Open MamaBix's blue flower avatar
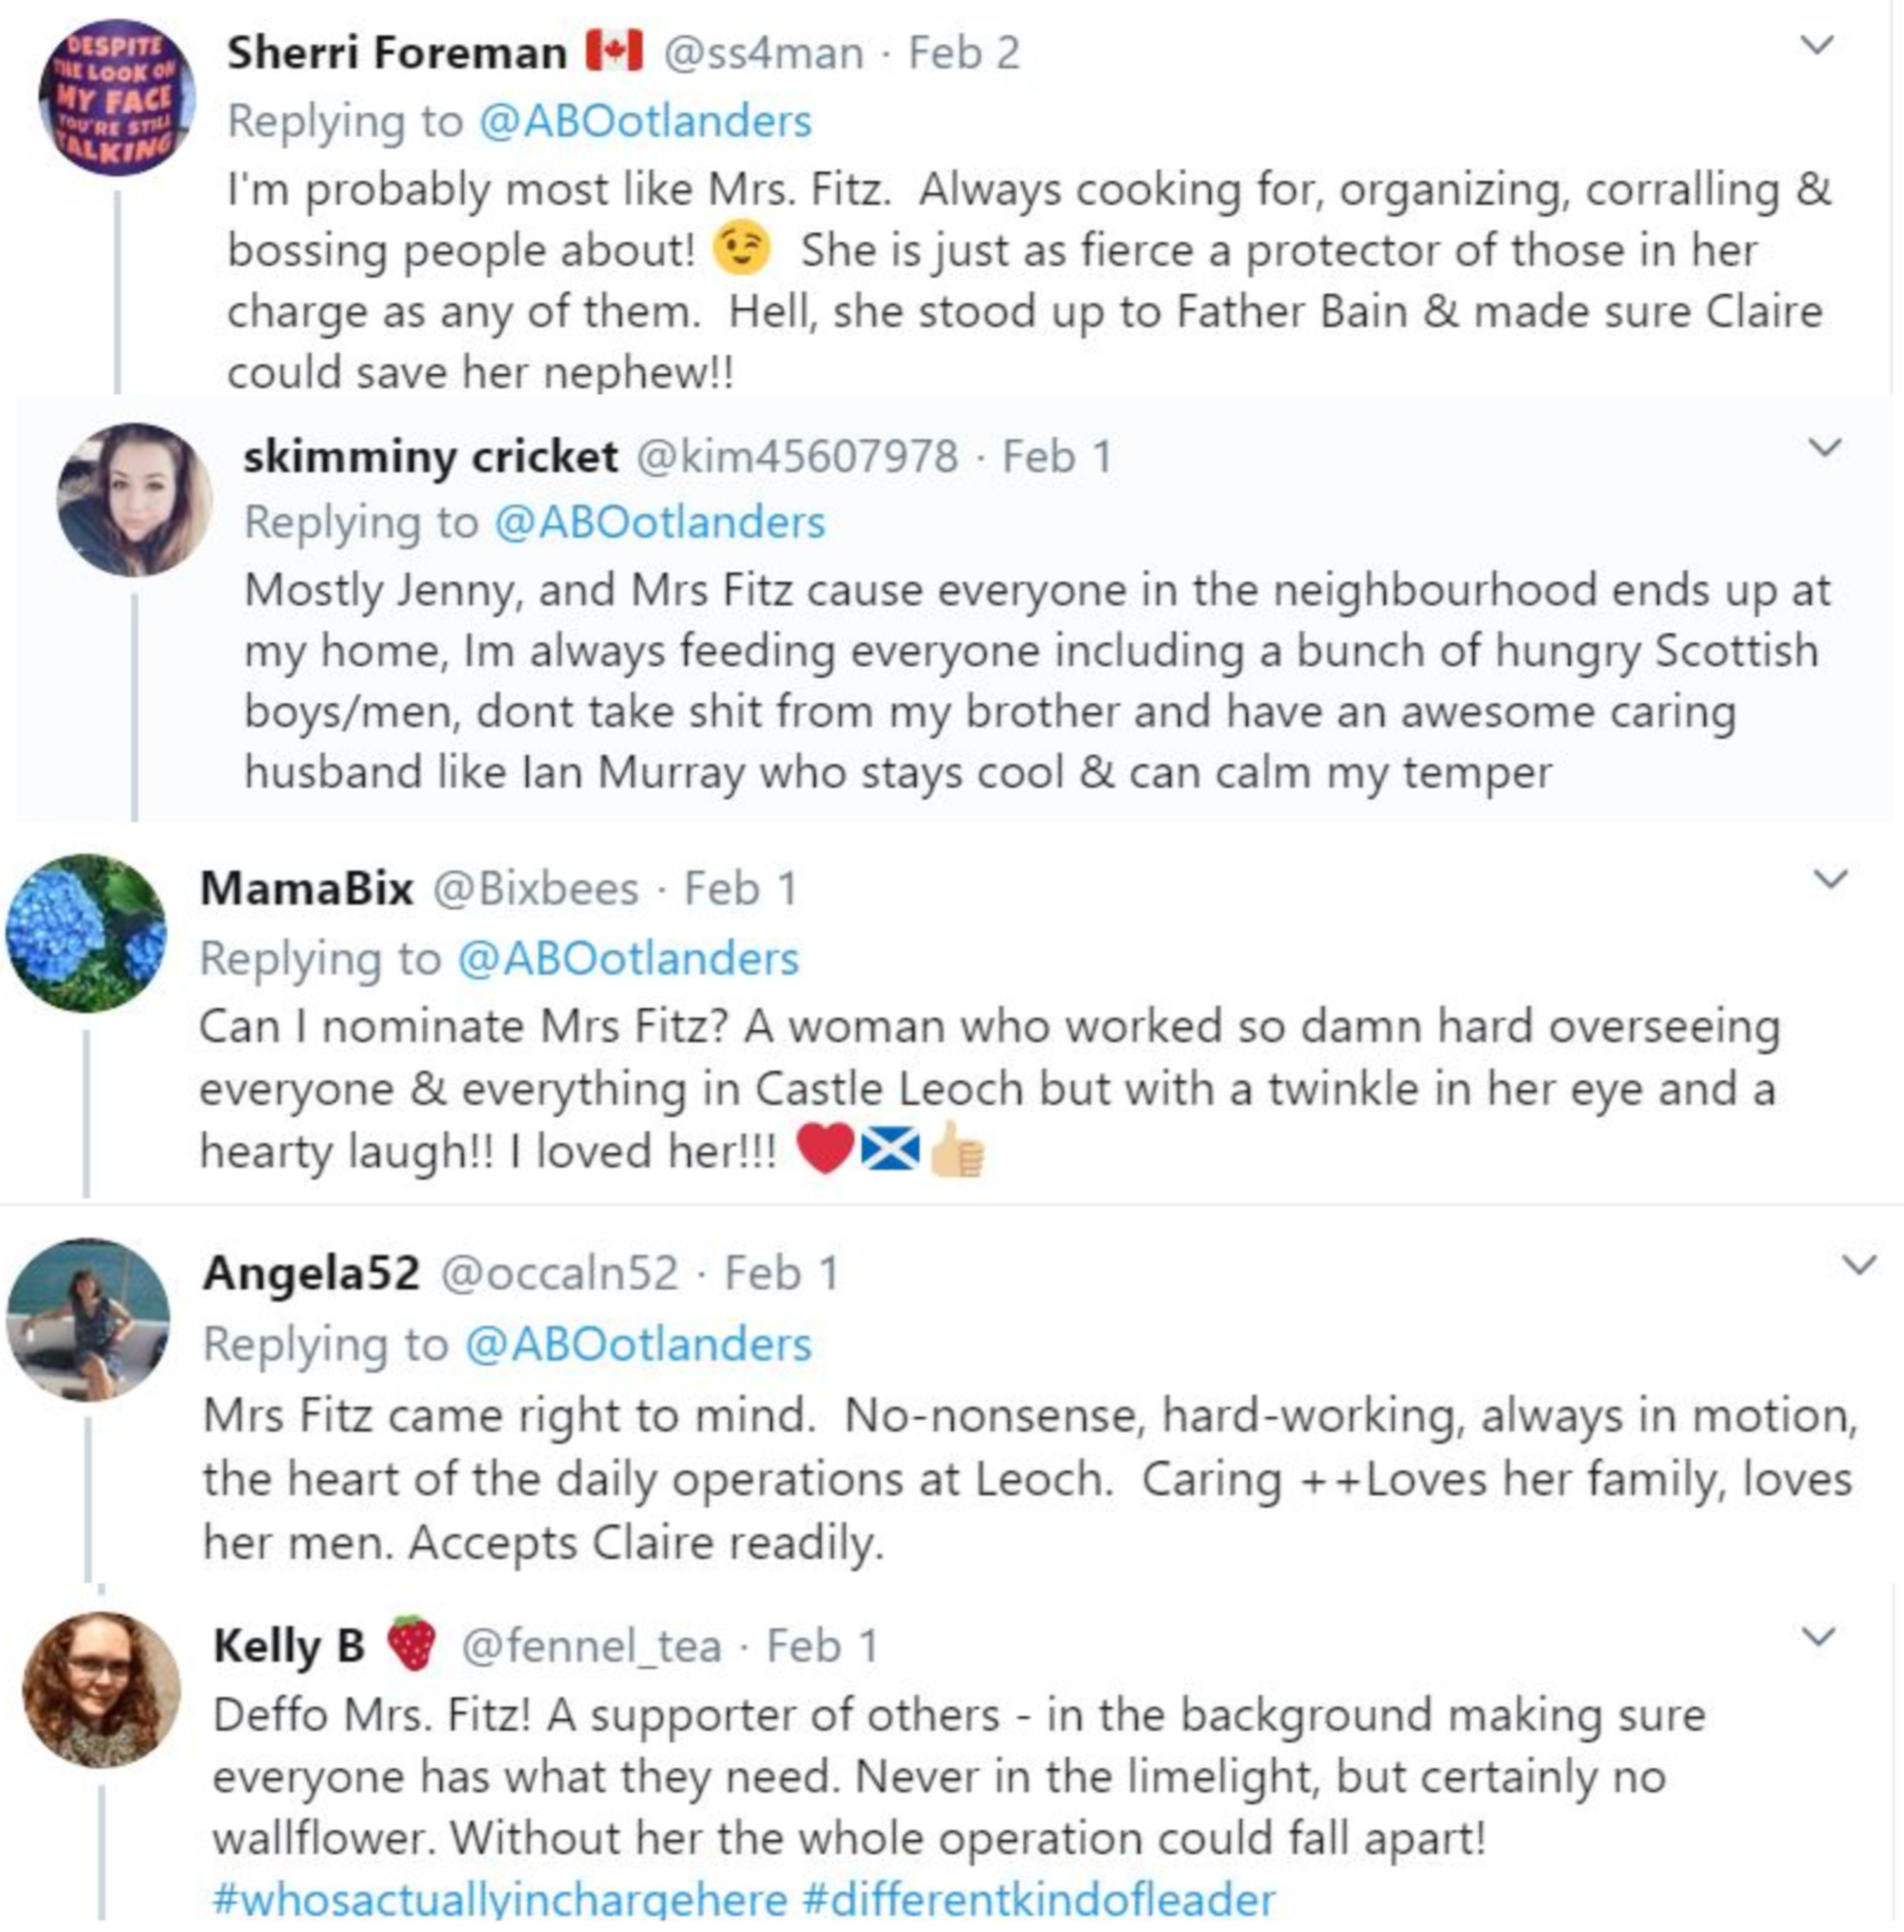This screenshot has height=1932, width=1904. pyautogui.click(x=86, y=932)
